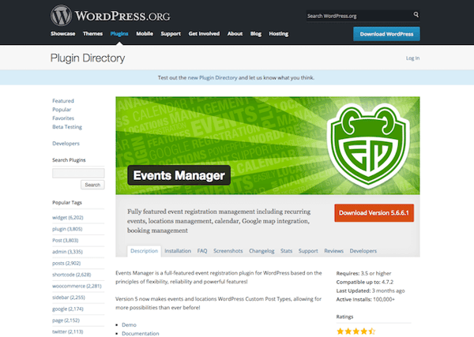
Task: Open the Themes menu item
Action: [92, 33]
